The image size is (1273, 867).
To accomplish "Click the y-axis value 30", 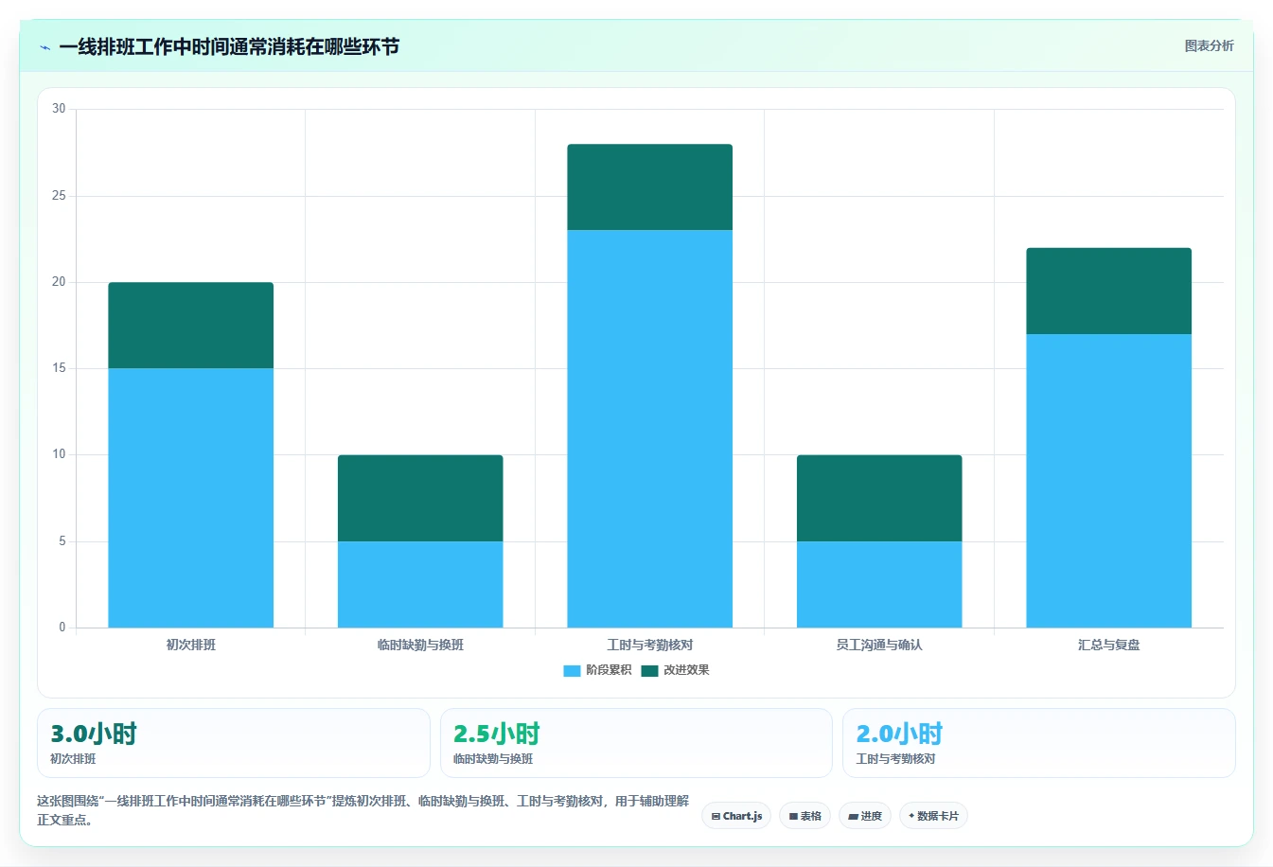I will [x=59, y=109].
